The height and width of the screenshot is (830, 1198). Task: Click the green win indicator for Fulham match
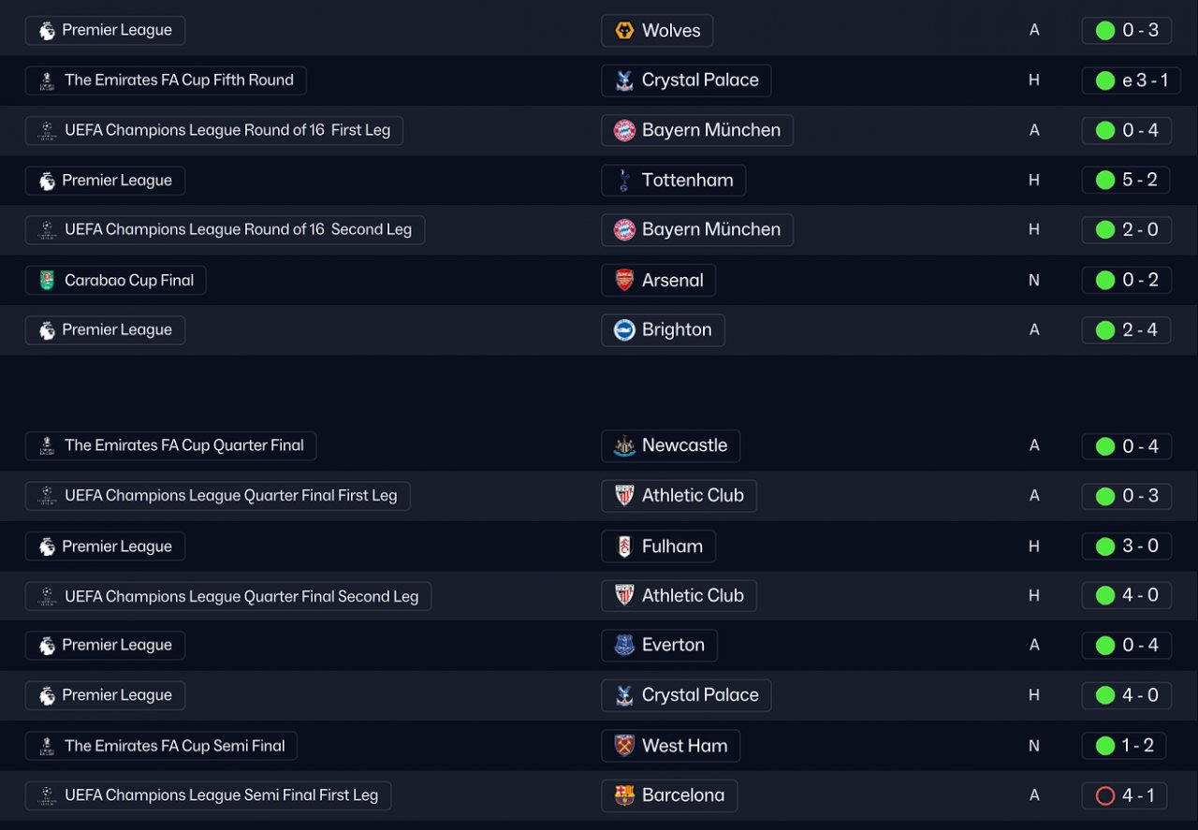click(1105, 546)
